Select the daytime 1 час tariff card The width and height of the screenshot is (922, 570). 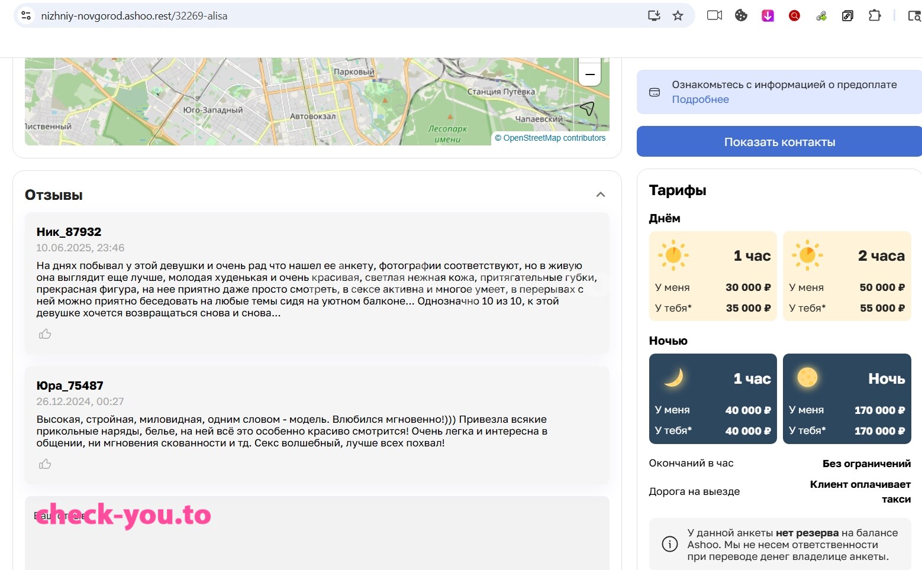point(713,276)
